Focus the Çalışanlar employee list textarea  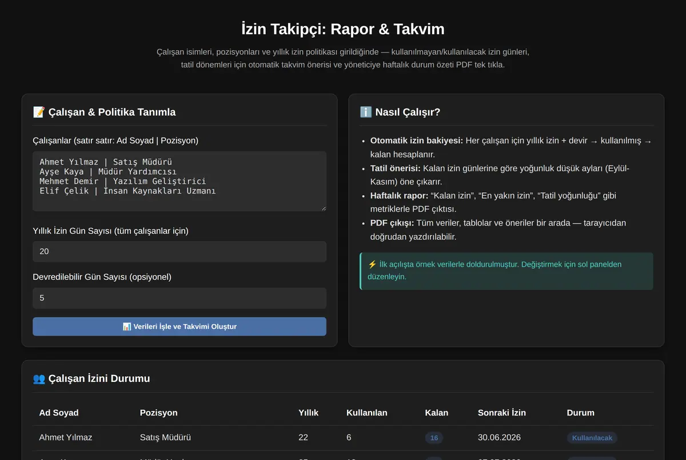(x=180, y=181)
